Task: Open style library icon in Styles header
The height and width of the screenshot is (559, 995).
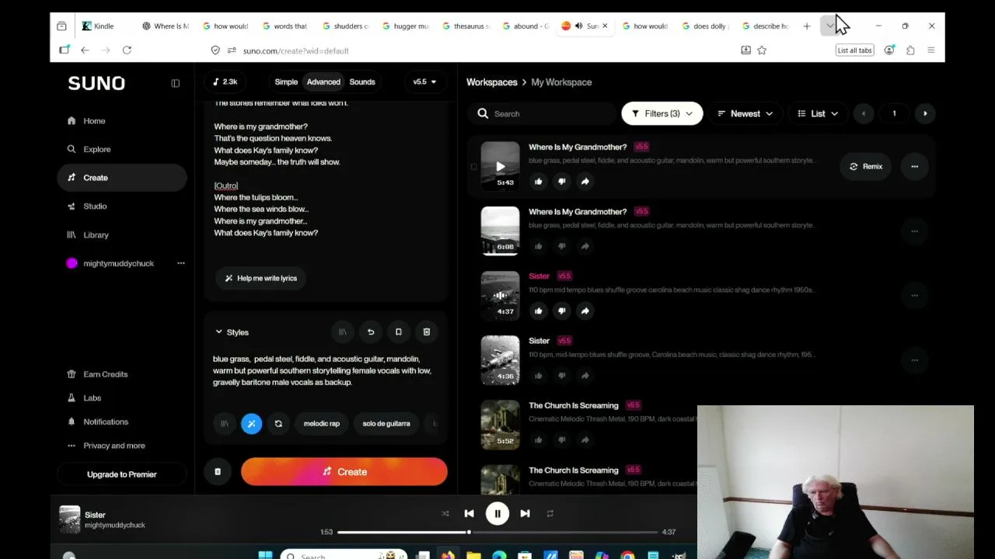Action: [x=342, y=332]
